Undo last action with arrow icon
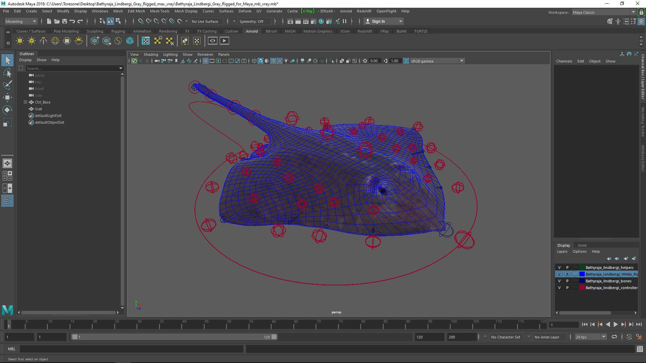This screenshot has height=363, width=646. (x=72, y=21)
